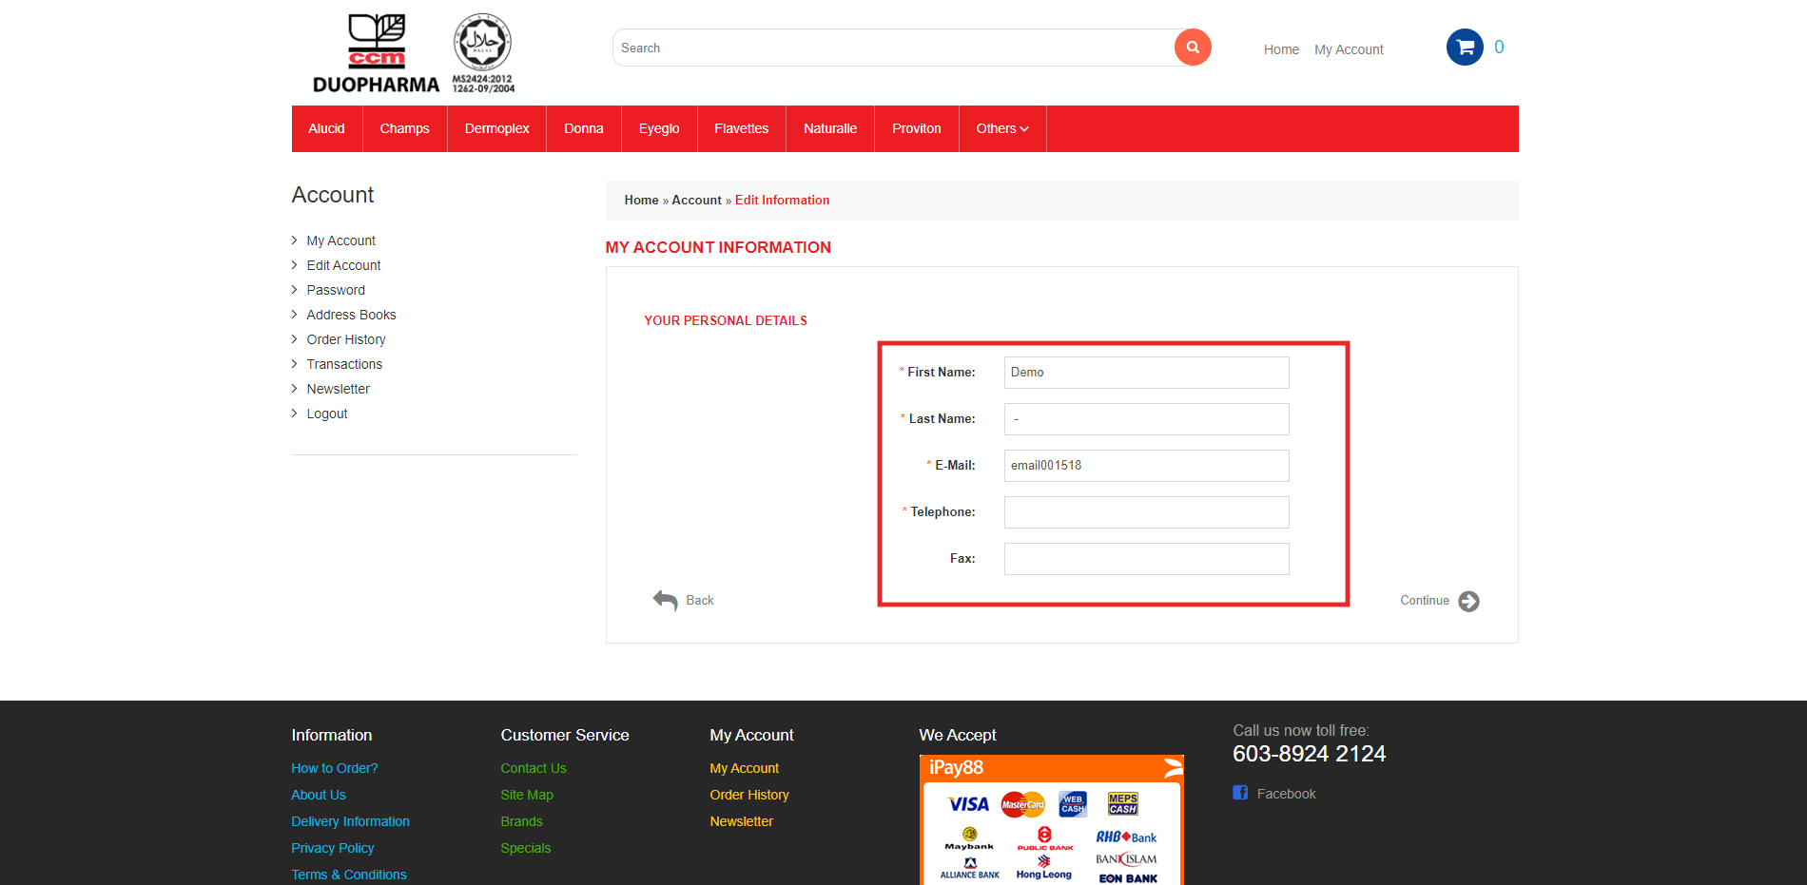Click the Back arrow icon
Image resolution: width=1807 pixels, height=885 pixels.
pos(665,600)
